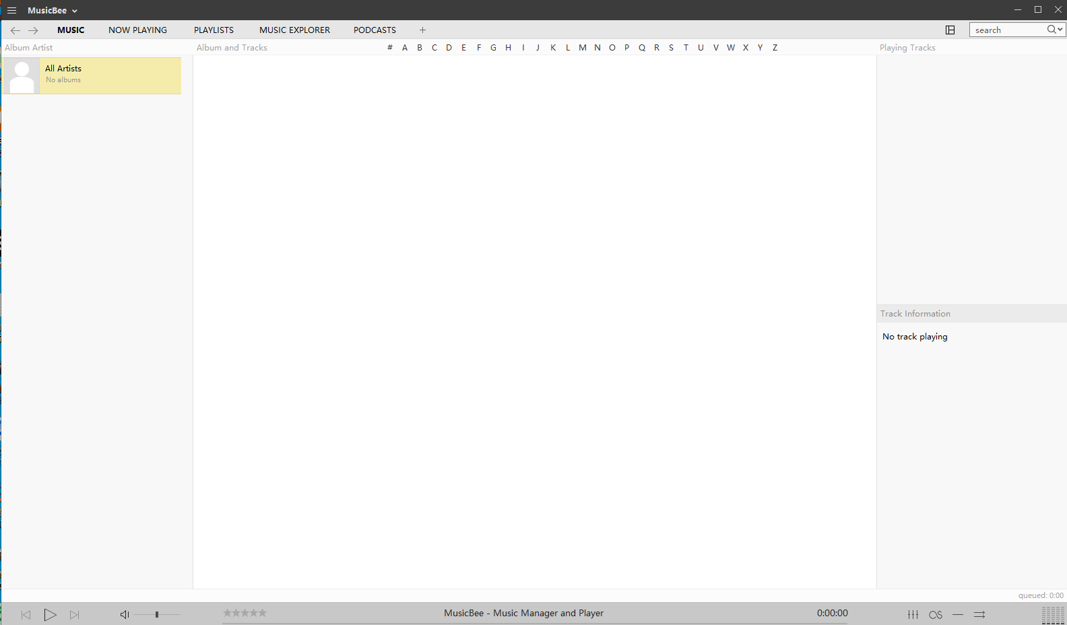Click the 0:00:00 playback time display
This screenshot has height=625, width=1067.
[x=833, y=613]
